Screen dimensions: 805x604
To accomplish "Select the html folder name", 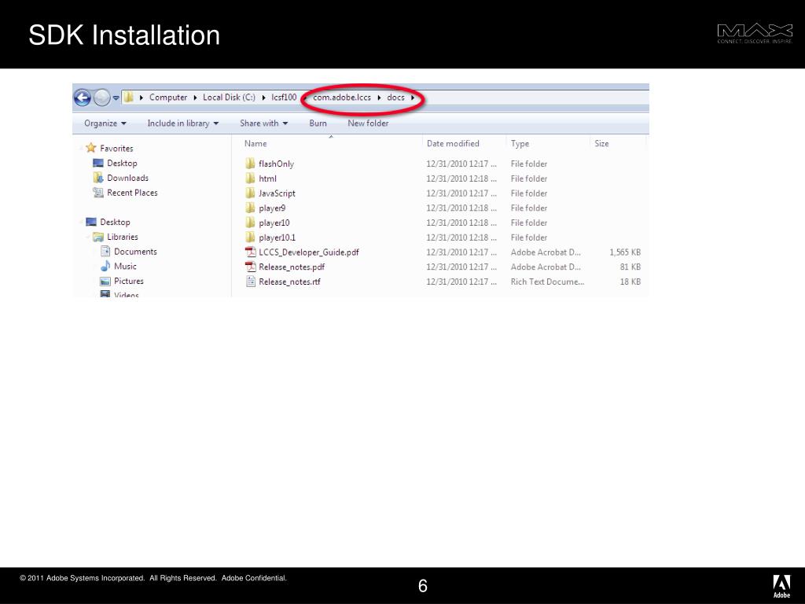I will tap(267, 179).
